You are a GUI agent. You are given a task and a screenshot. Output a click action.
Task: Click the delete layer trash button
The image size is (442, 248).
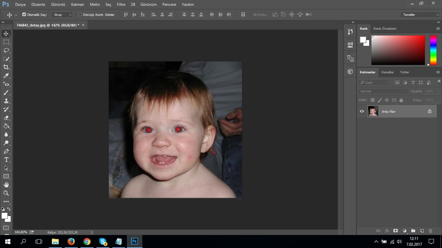[x=430, y=231]
